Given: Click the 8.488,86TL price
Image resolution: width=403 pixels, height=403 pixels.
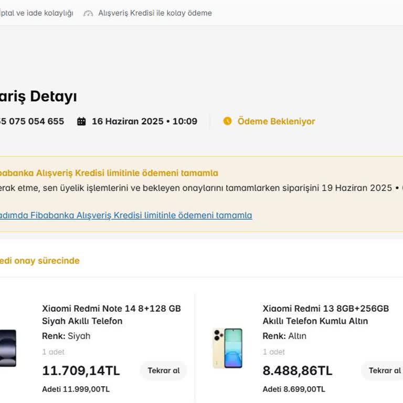Looking at the screenshot, I should coord(297,370).
